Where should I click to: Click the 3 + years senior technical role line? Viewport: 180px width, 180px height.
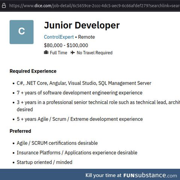coord(98,106)
